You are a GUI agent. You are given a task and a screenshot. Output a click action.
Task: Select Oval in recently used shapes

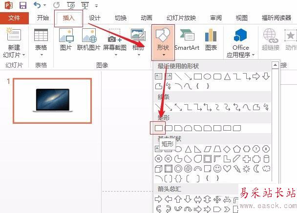(208, 77)
